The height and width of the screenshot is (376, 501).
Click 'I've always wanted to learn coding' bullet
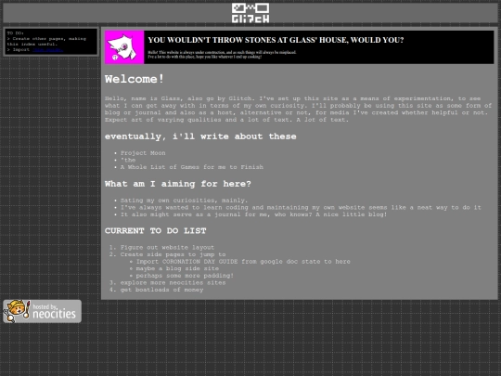click(301, 207)
